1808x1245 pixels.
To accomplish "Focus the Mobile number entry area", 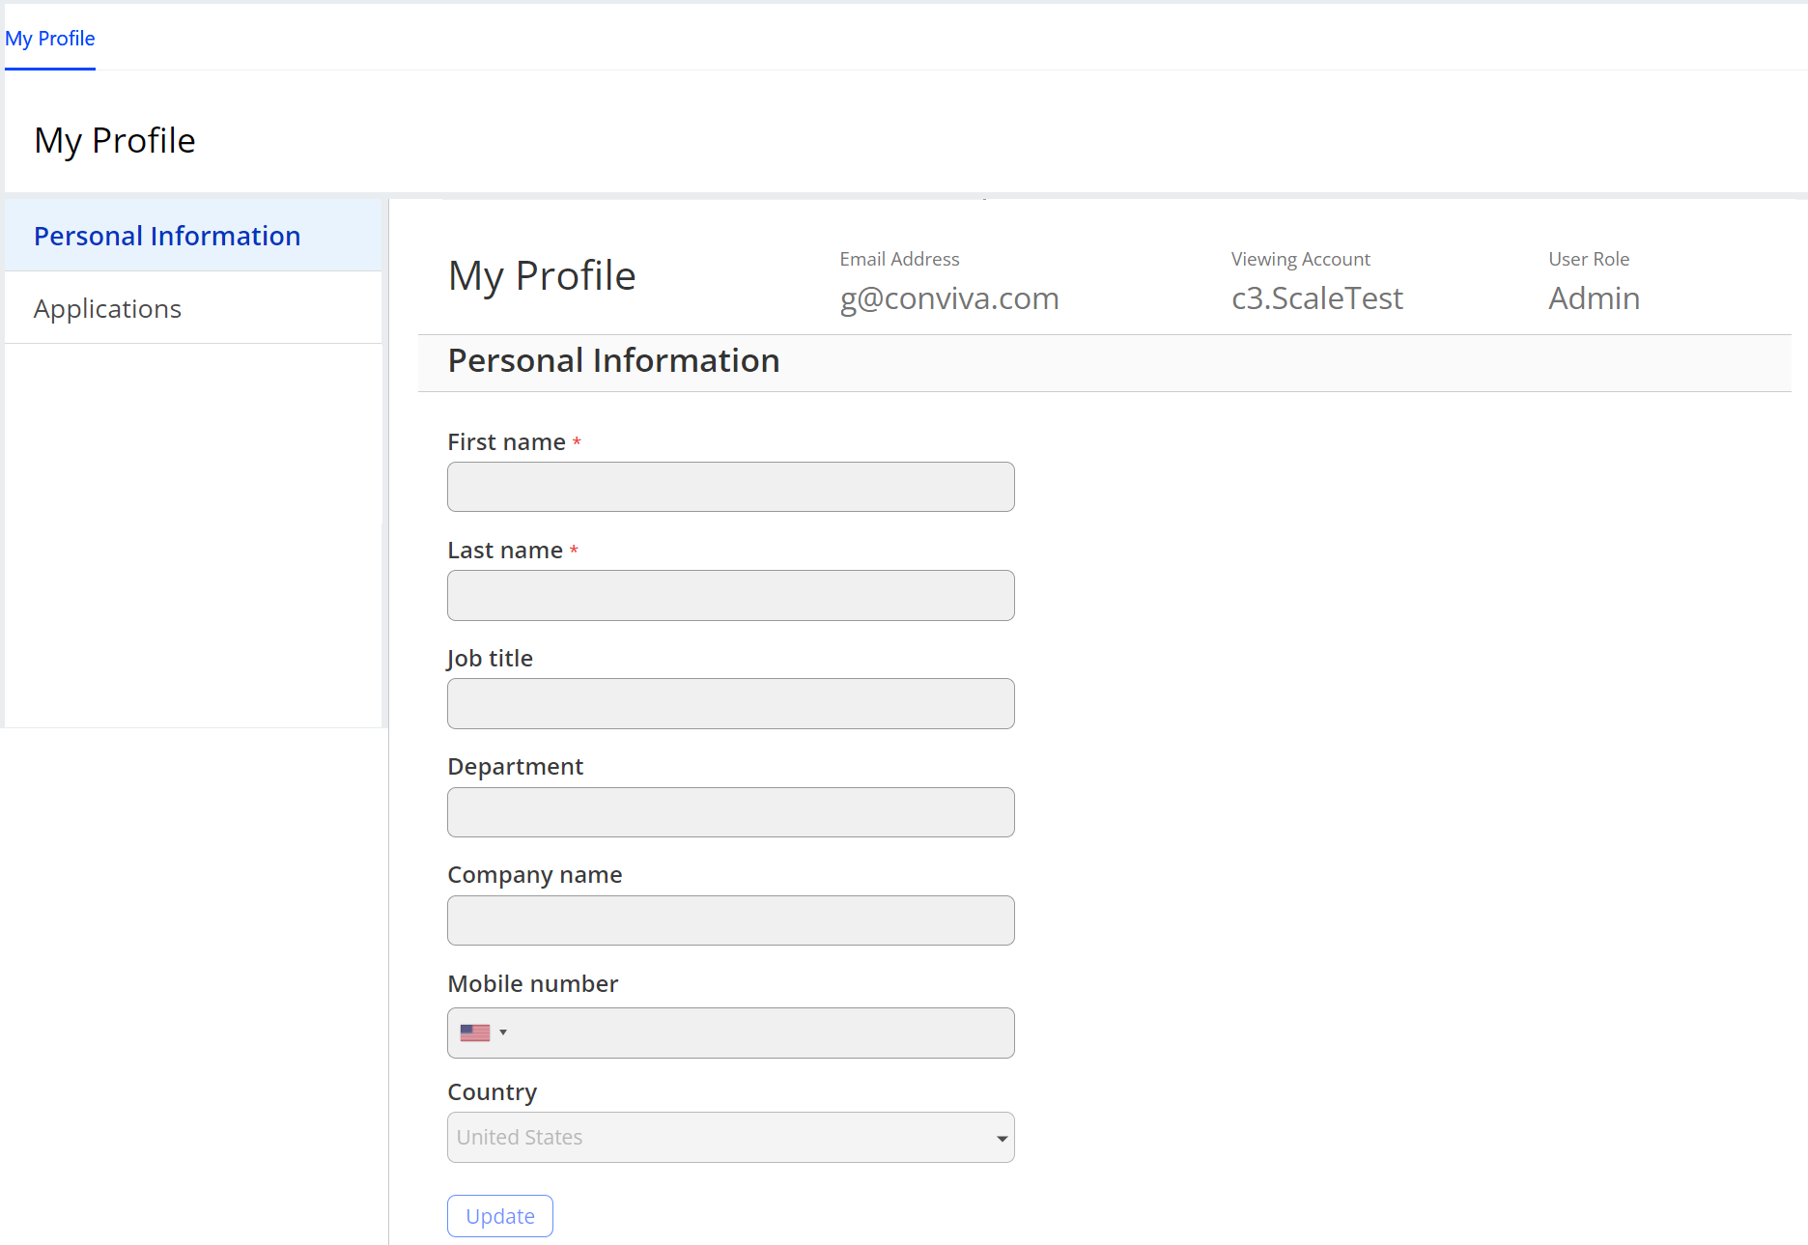I will [x=763, y=1033].
